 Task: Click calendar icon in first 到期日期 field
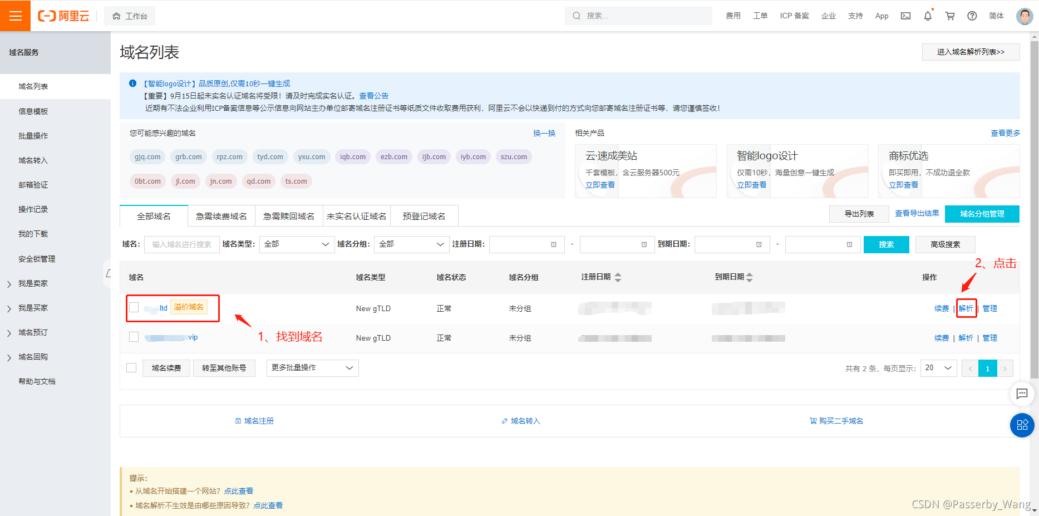759,244
